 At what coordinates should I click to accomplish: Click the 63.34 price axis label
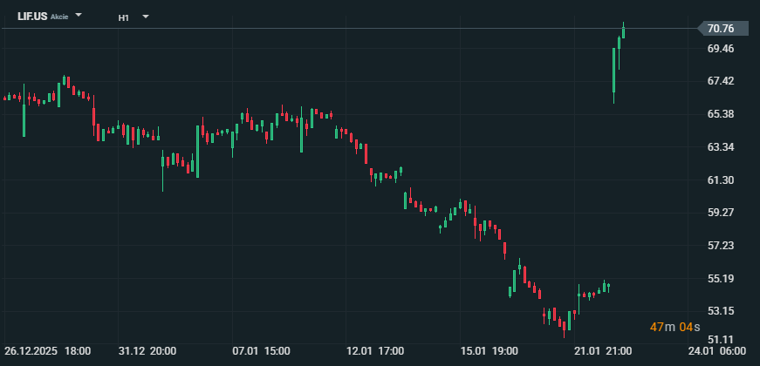tap(721, 147)
